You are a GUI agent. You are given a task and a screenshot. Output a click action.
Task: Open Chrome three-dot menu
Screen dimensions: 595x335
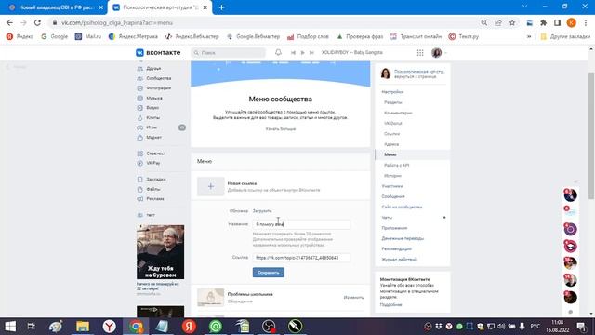coord(587,22)
